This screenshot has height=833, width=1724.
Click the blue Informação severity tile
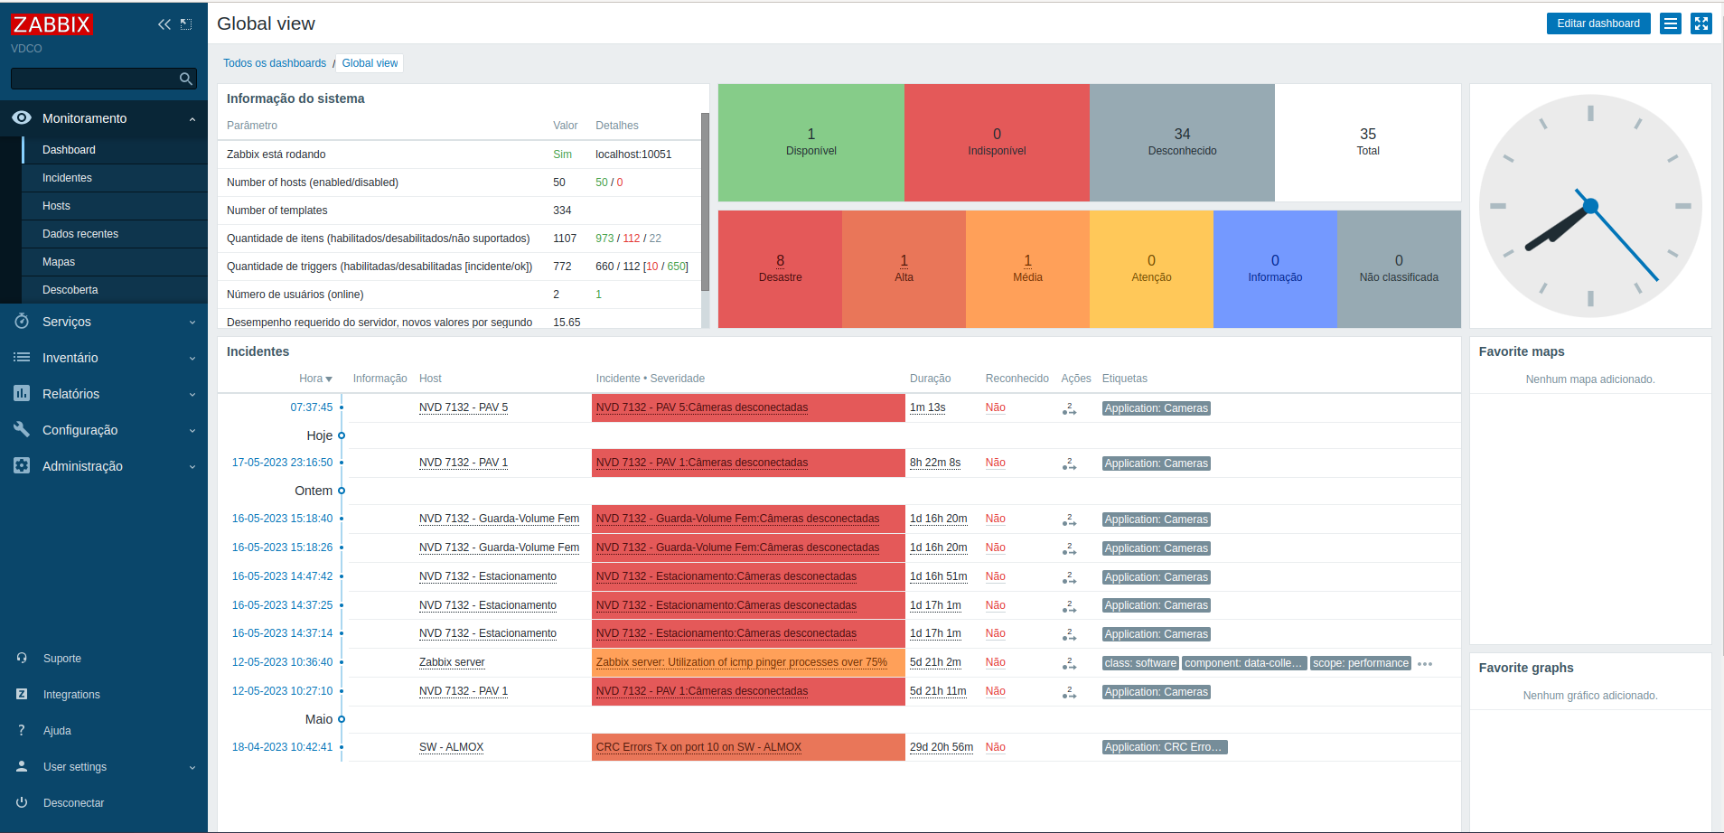click(1275, 269)
